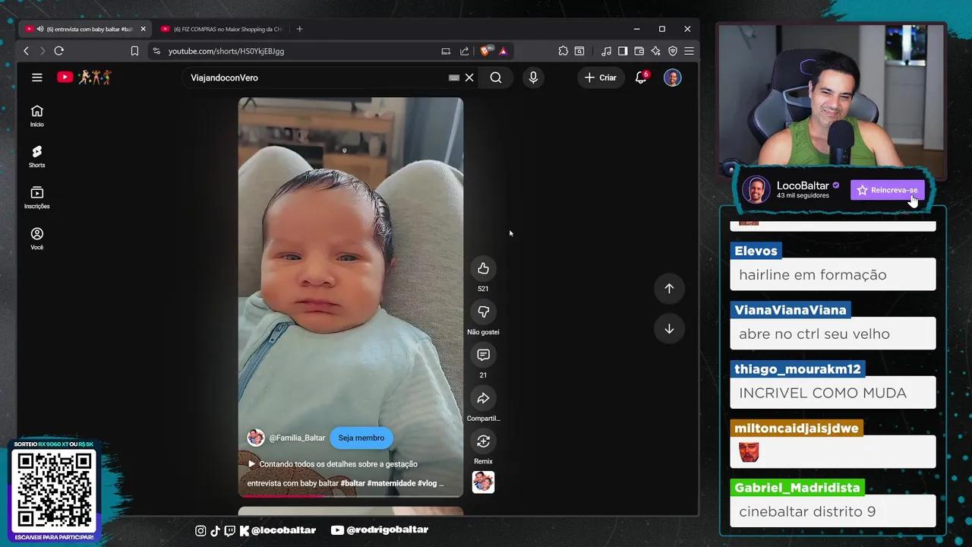The width and height of the screenshot is (972, 547).
Task: Open the browser main menu
Action: point(689,51)
